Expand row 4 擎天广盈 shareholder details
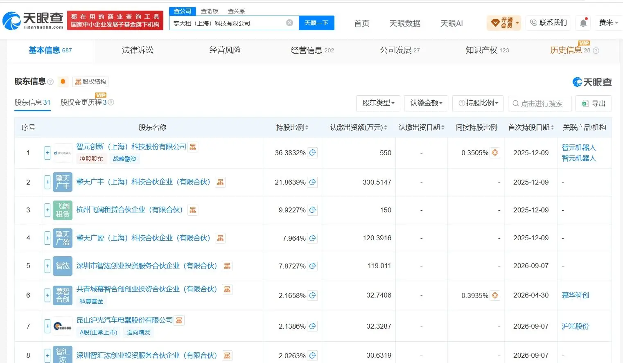623x363 pixels. 47,238
